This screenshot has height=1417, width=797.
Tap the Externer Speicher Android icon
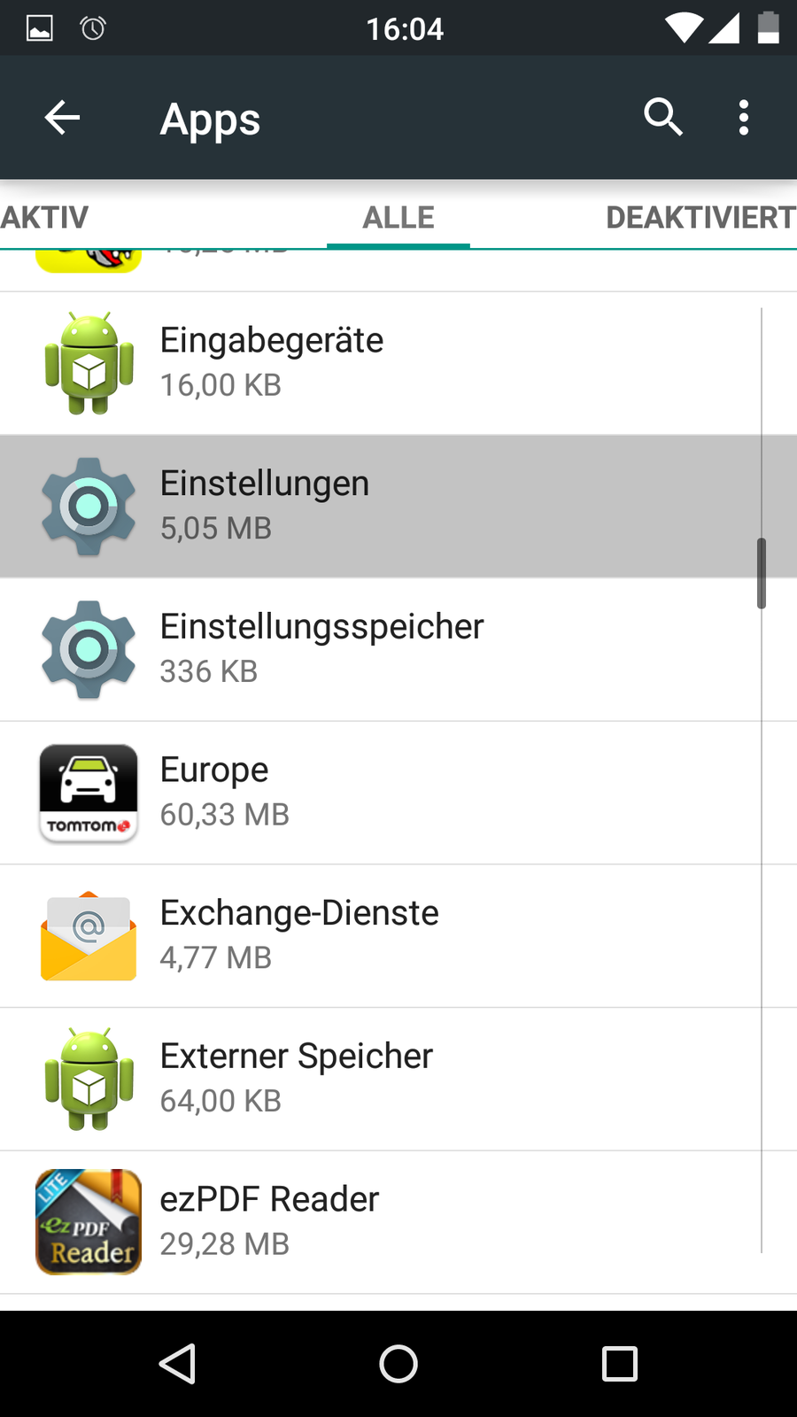(x=89, y=1079)
